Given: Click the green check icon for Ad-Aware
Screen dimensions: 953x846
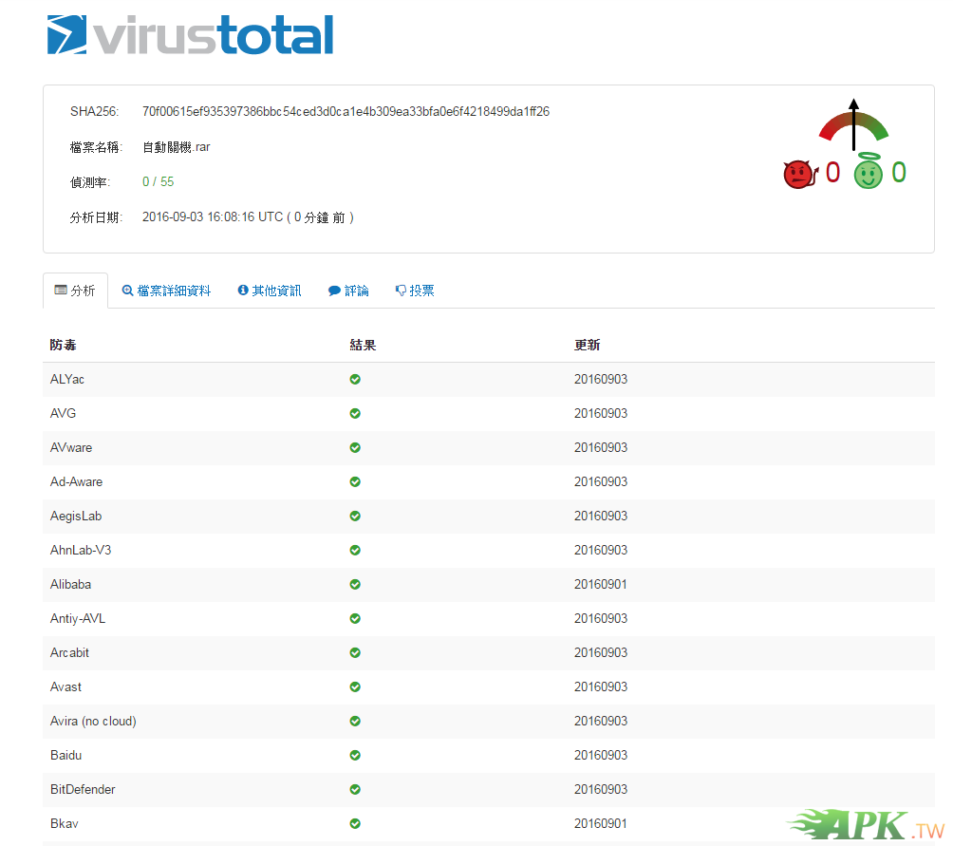Looking at the screenshot, I should [355, 482].
